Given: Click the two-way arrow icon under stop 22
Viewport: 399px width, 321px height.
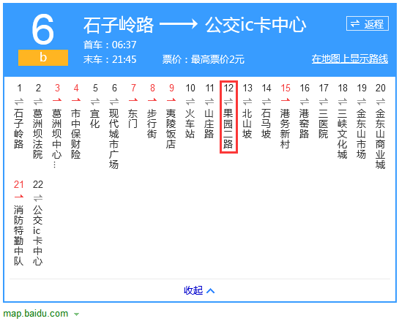Looking at the screenshot, I should tap(38, 198).
